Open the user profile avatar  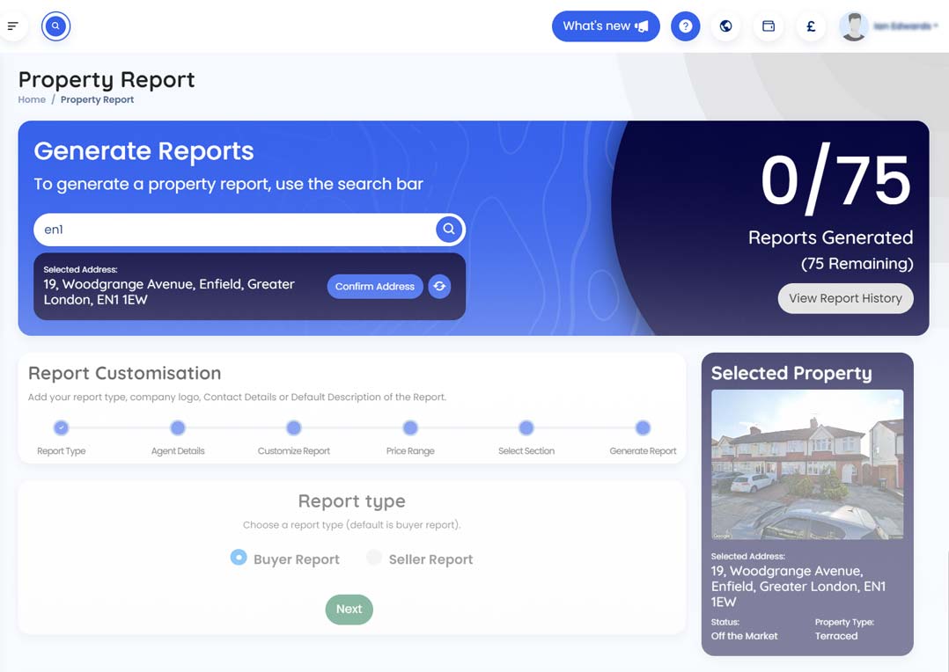point(854,26)
